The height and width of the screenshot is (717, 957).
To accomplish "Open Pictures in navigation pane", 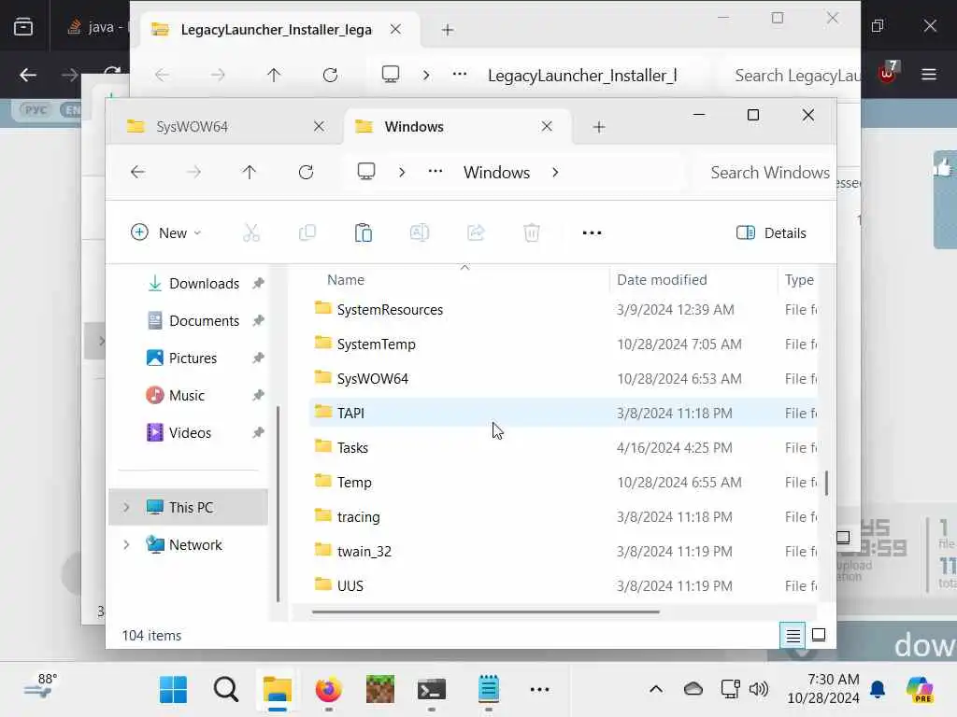I will click(193, 358).
